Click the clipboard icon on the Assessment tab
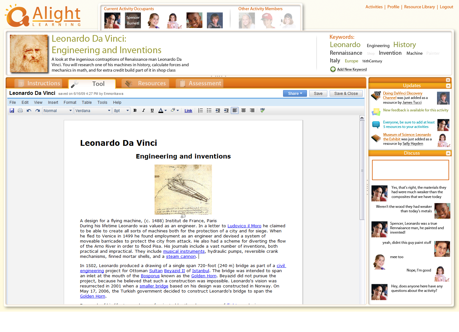The height and width of the screenshot is (332, 459). pyautogui.click(x=183, y=83)
